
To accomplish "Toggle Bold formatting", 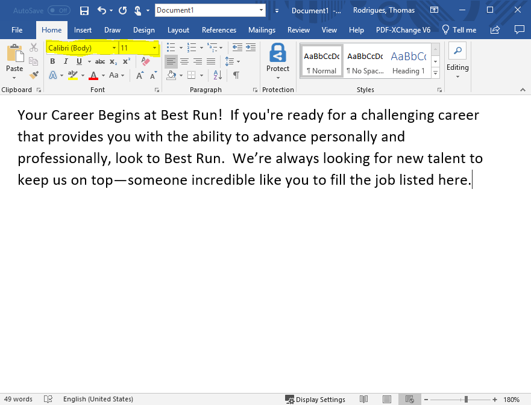I will (x=52, y=61).
